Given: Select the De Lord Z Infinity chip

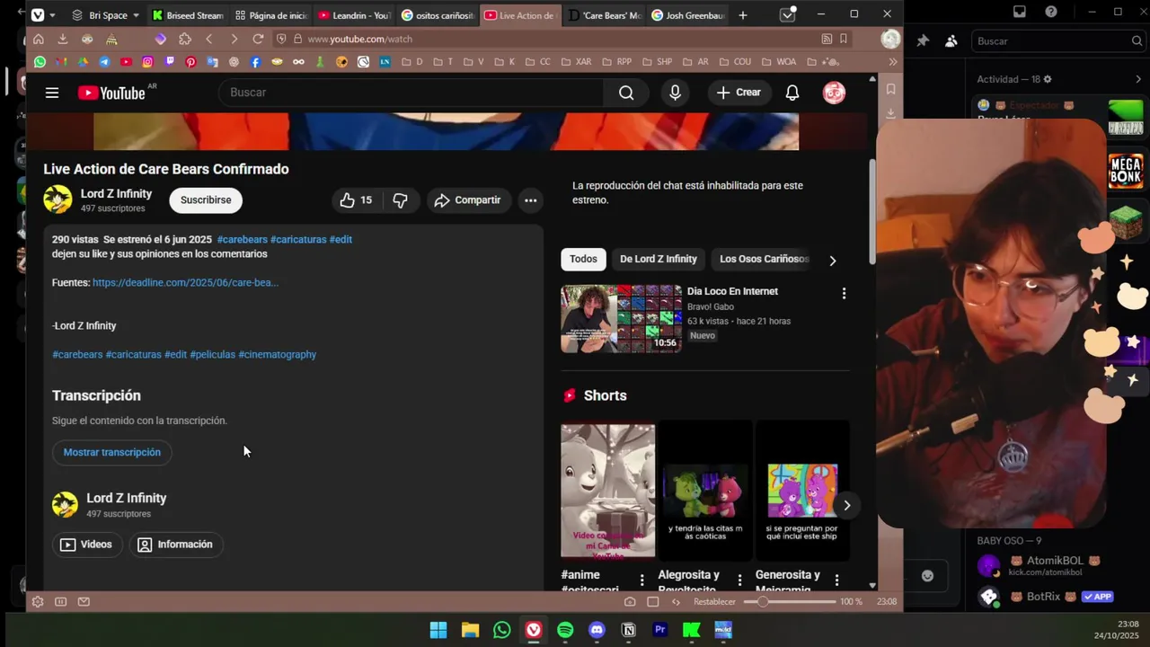Looking at the screenshot, I should pos(659,259).
